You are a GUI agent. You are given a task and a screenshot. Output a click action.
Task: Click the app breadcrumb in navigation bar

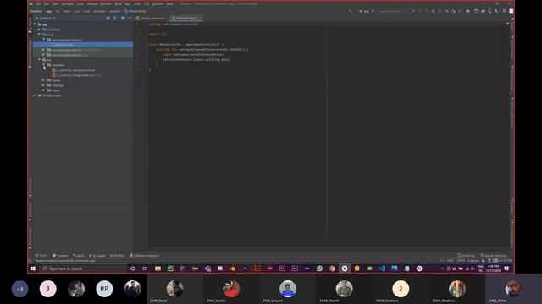(49, 11)
